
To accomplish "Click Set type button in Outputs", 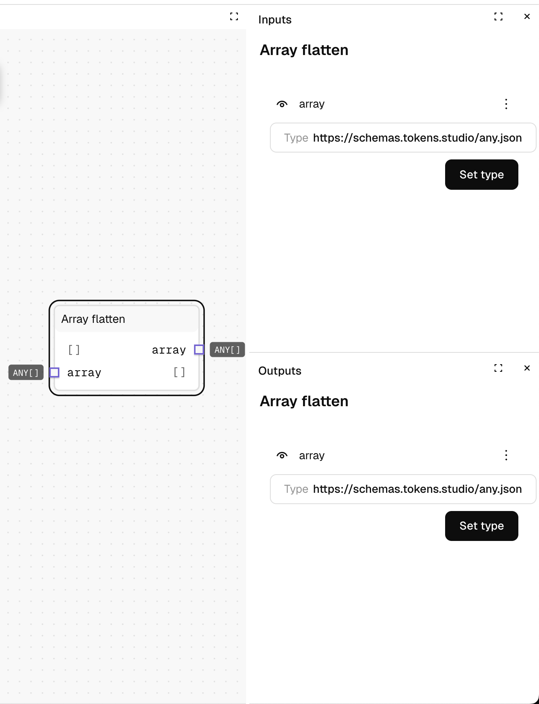I will coord(482,526).
